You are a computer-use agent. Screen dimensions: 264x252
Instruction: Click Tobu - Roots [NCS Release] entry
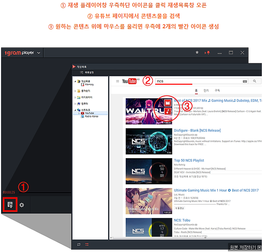click(x=188, y=232)
